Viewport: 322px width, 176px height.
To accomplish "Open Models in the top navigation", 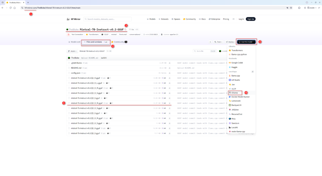I will click(151, 19).
